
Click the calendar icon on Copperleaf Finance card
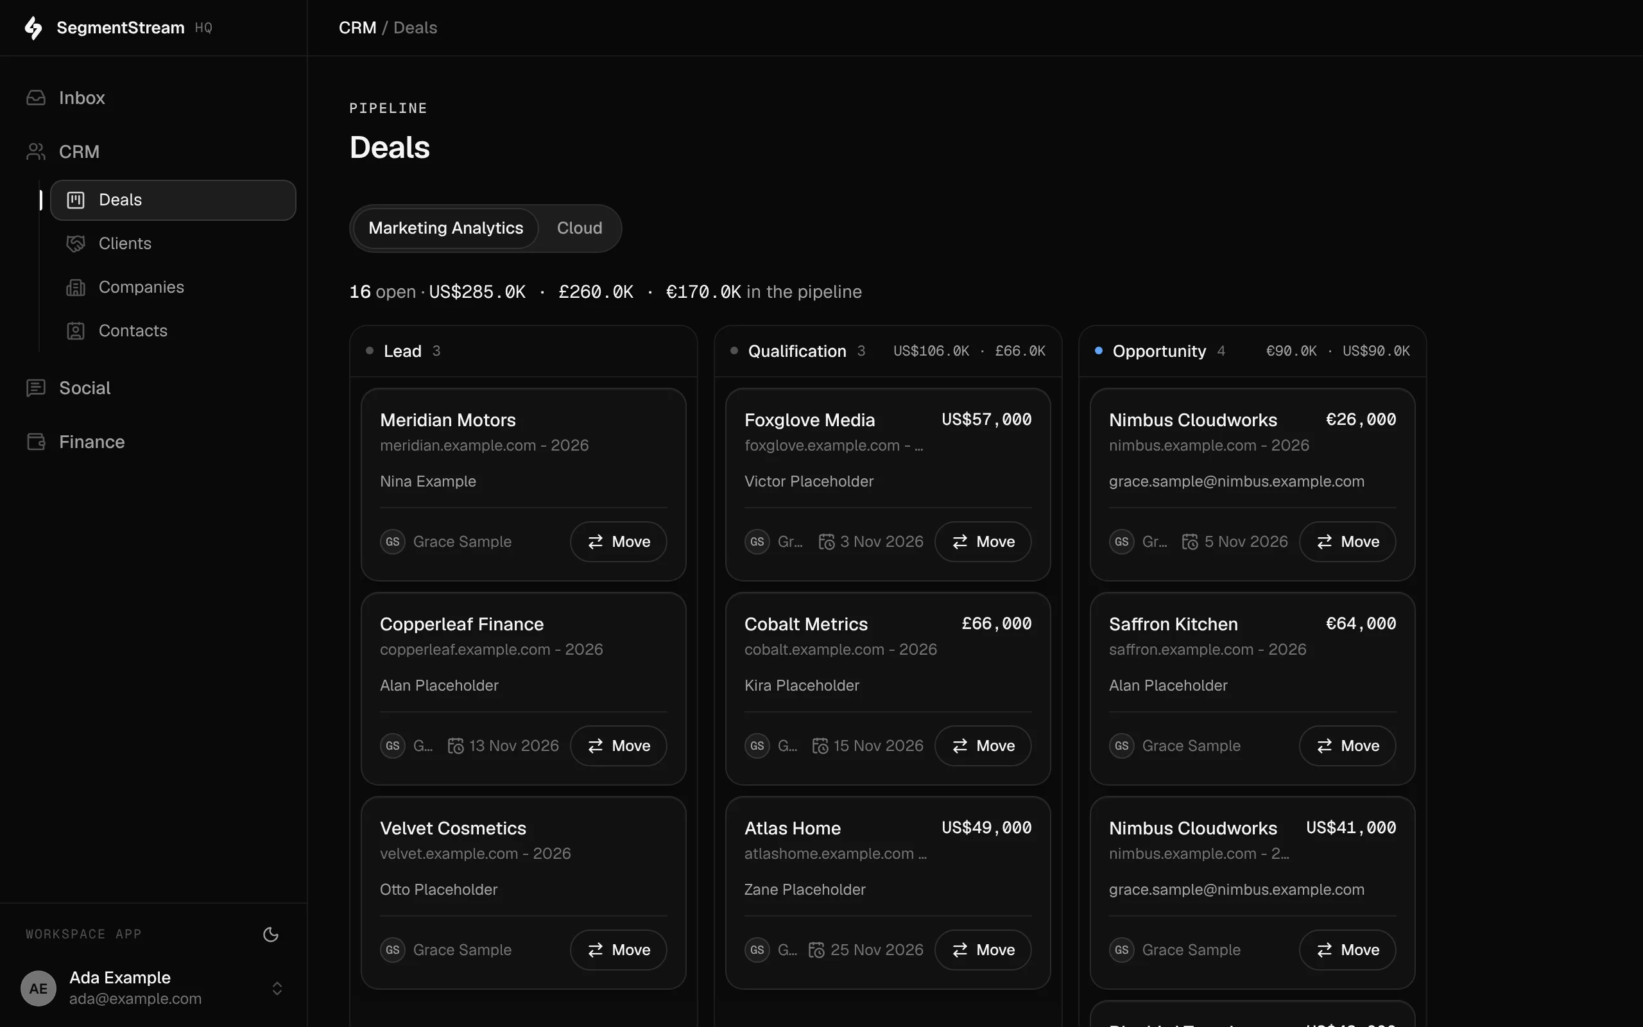point(456,746)
